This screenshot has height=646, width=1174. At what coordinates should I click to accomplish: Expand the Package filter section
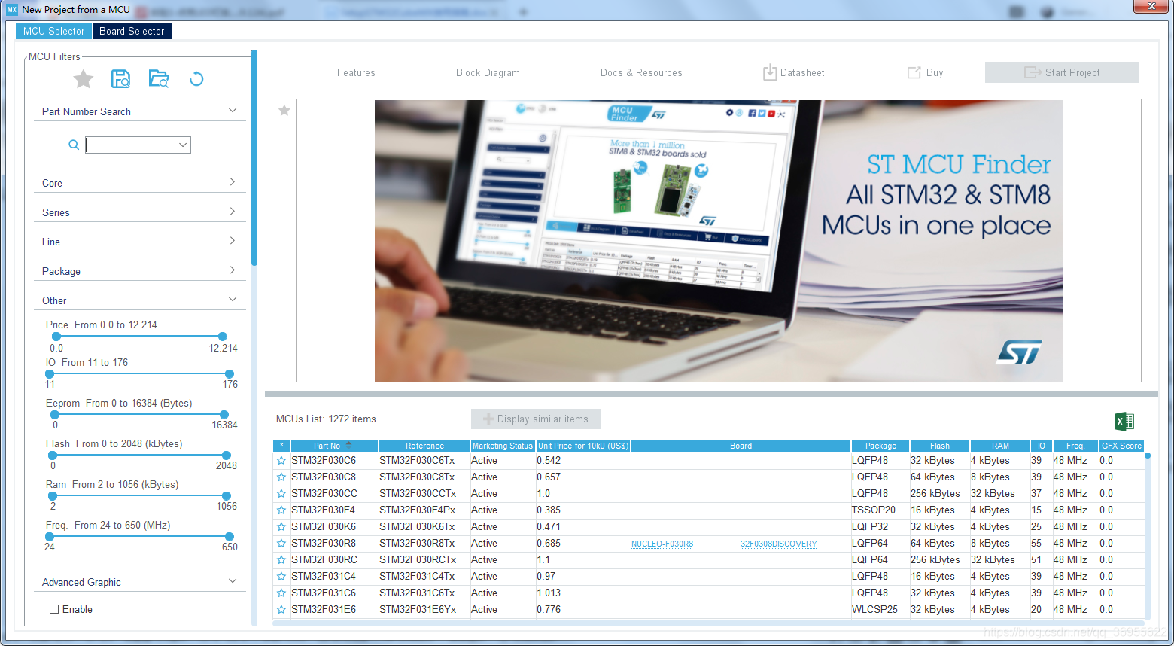pos(233,270)
